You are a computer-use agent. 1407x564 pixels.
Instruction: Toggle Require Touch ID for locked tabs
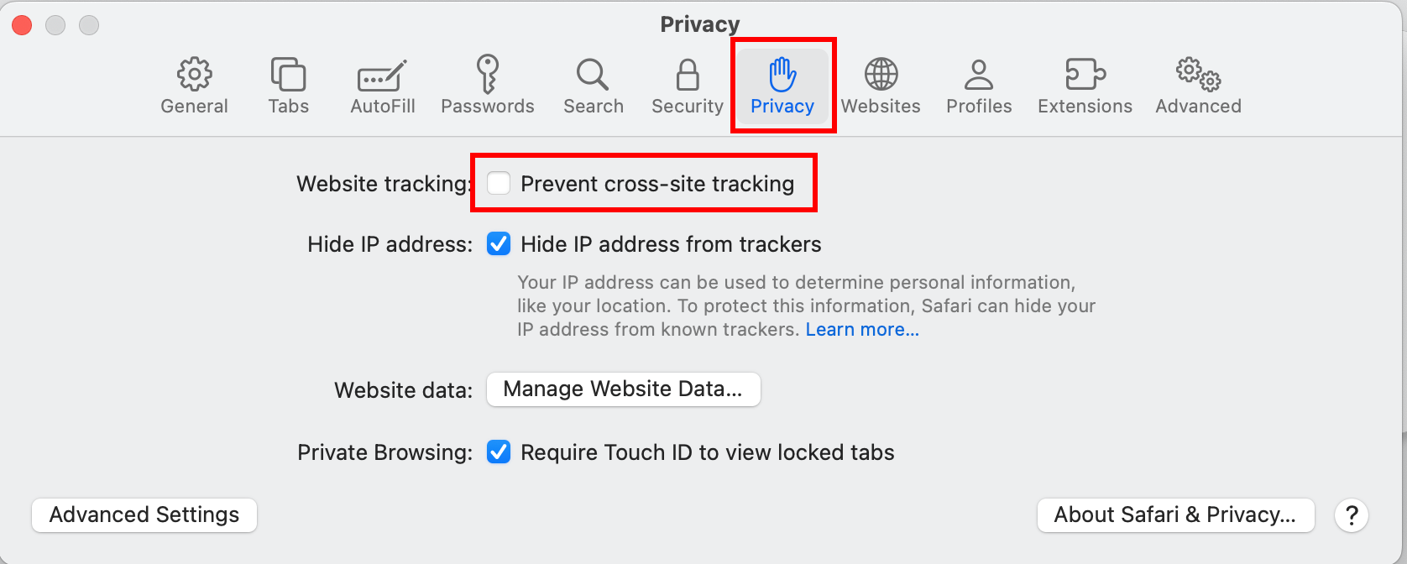(x=499, y=452)
